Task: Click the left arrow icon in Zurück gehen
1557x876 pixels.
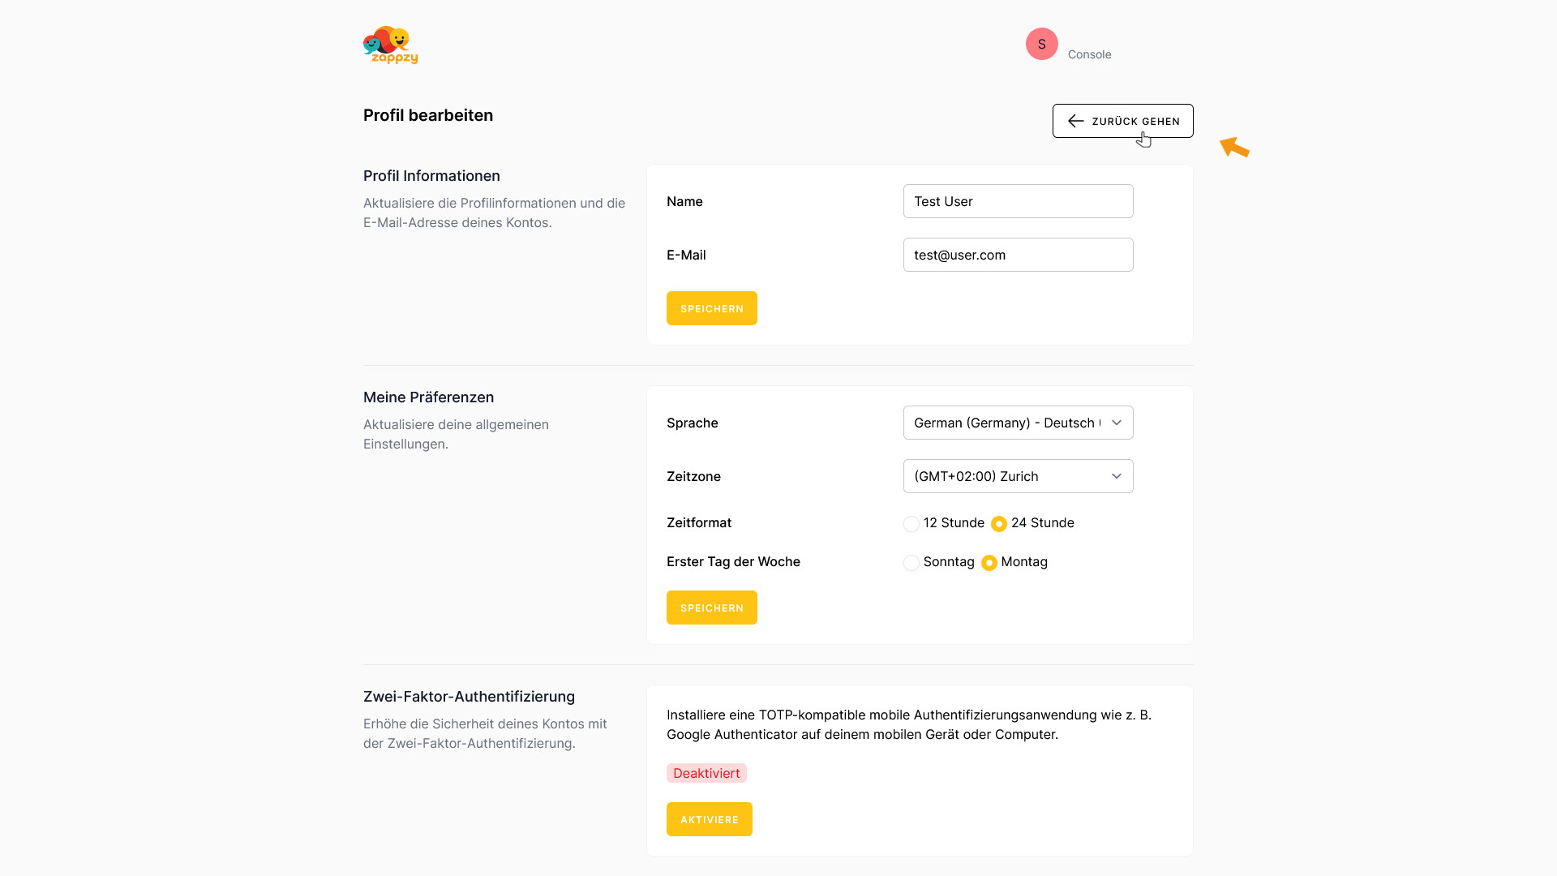Action: [x=1075, y=121]
